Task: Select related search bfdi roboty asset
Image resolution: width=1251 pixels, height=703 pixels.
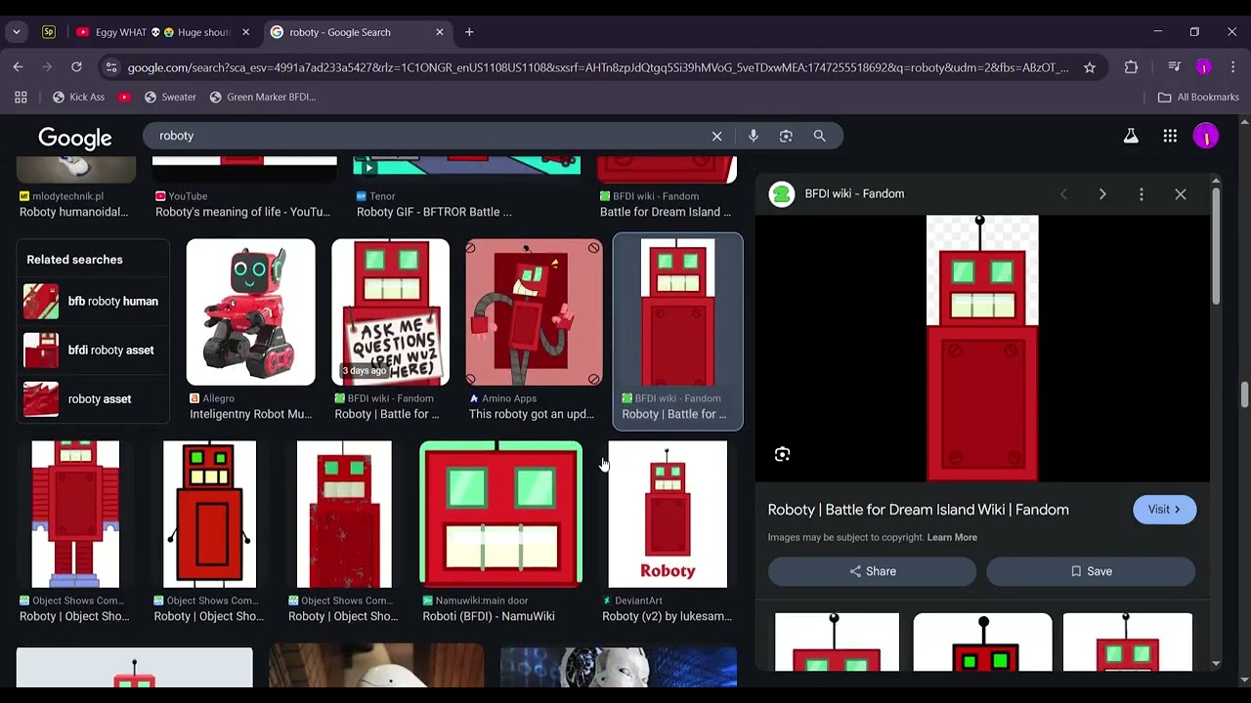Action: pyautogui.click(x=92, y=351)
